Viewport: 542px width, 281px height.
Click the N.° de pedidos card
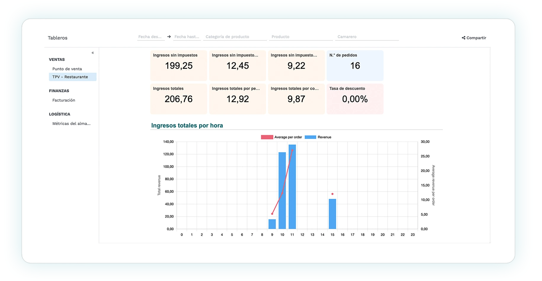click(x=355, y=65)
